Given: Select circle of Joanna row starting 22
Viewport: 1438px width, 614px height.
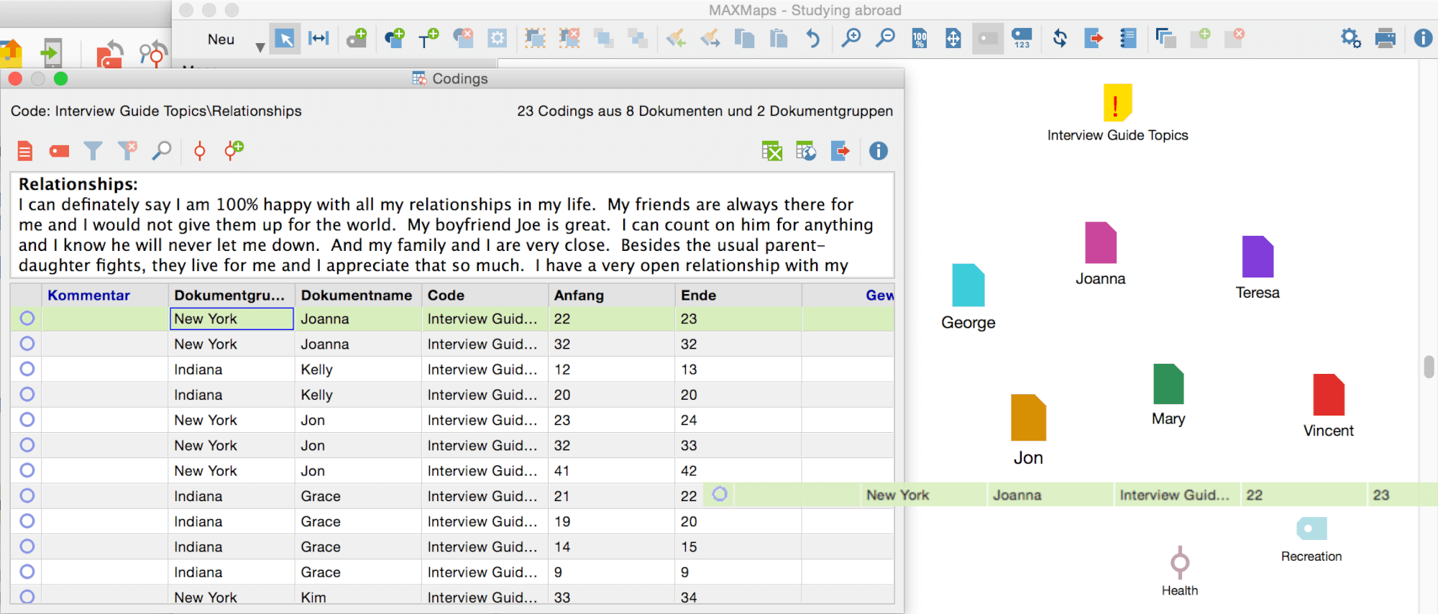Looking at the screenshot, I should point(27,318).
